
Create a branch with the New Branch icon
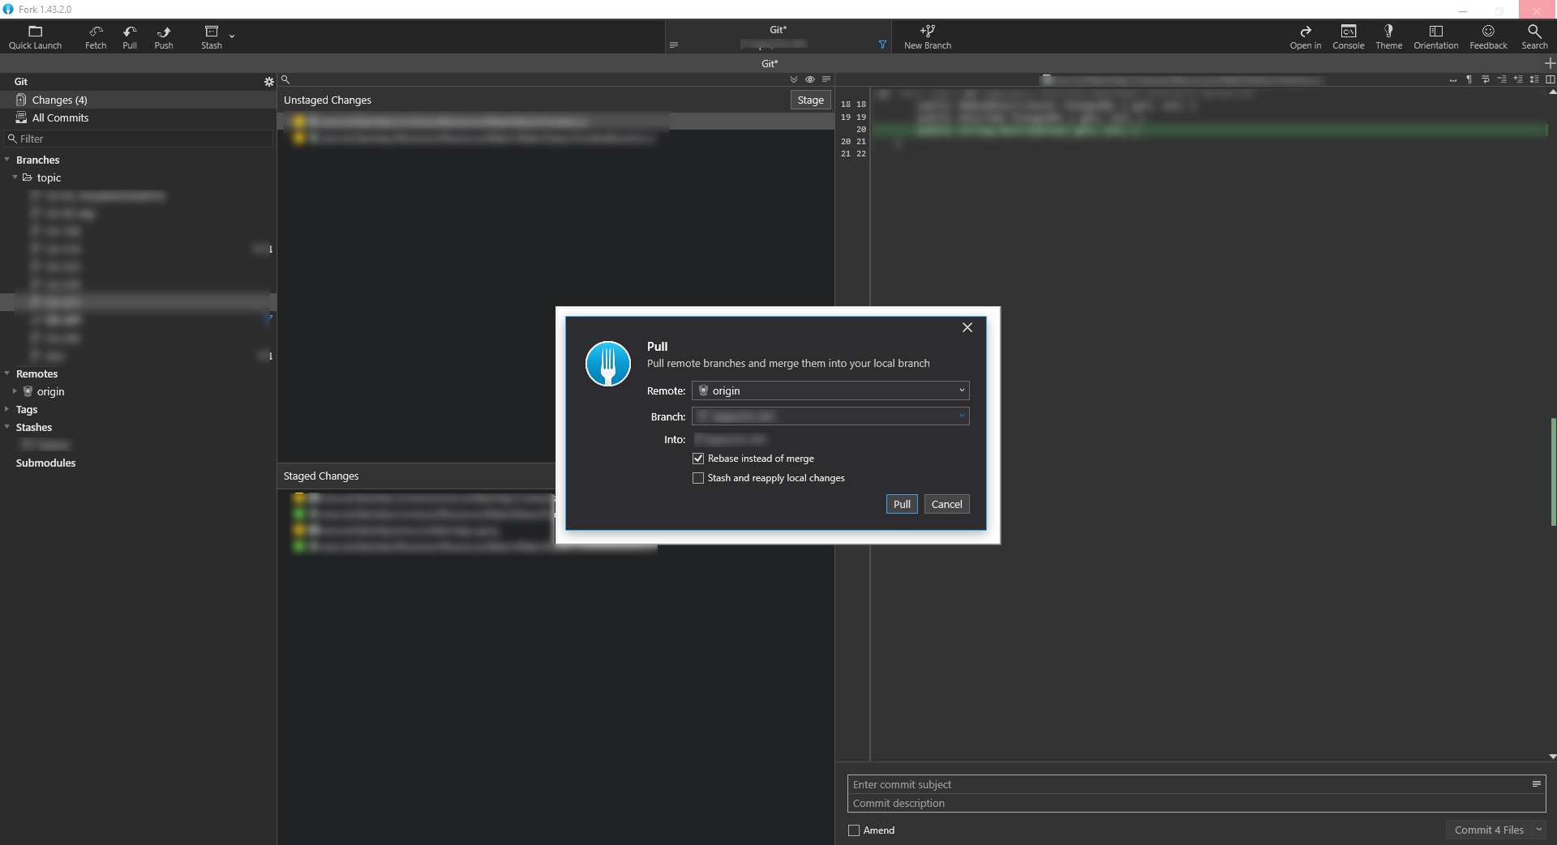(x=927, y=36)
